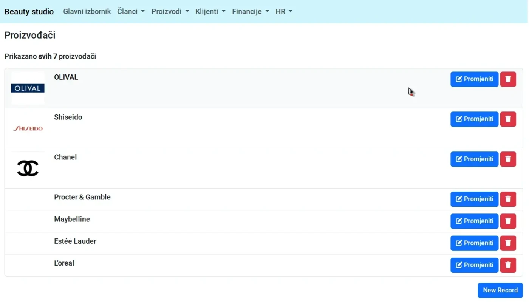
Task: Click Promjeniti for Estée Lauder
Action: pos(474,243)
